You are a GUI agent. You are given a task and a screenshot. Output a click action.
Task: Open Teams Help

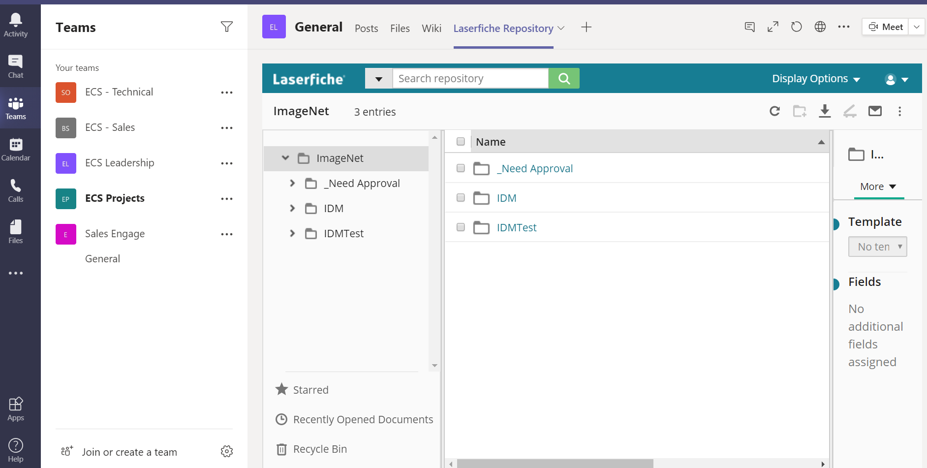[16, 450]
